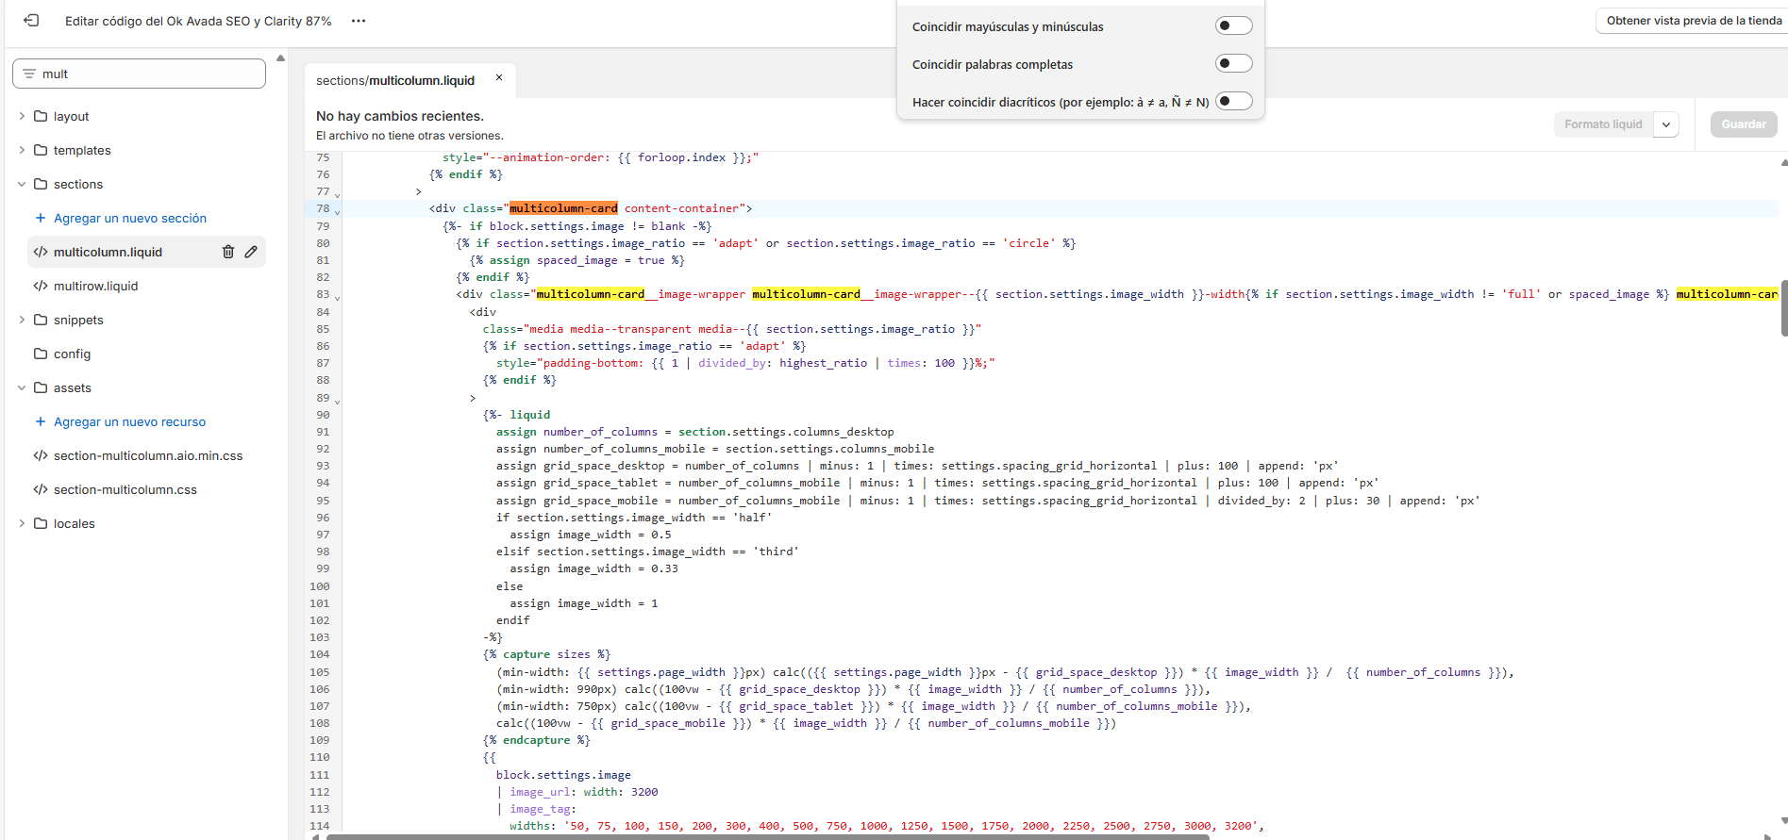
Task: Close the multicolumn.liquid tab
Action: tap(499, 78)
